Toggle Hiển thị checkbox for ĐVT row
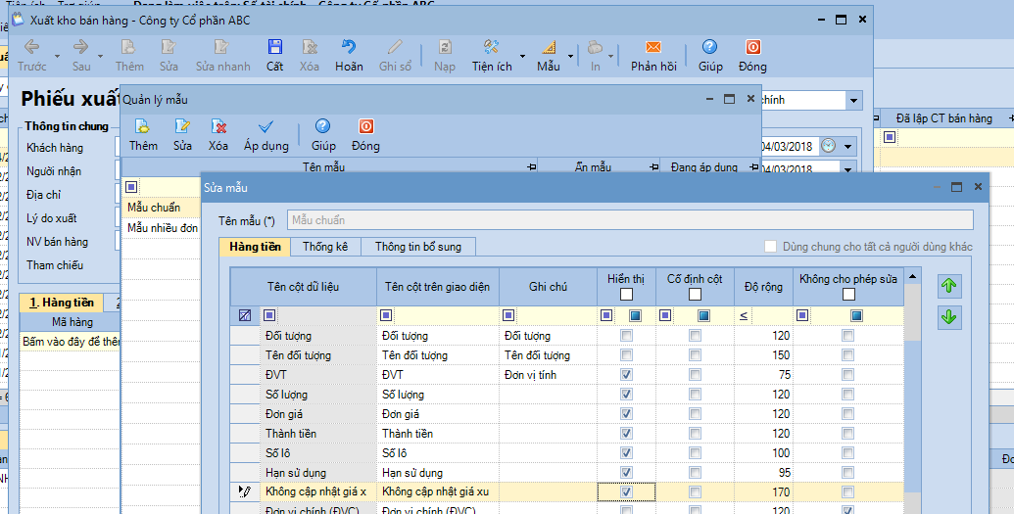1014x514 pixels. point(626,374)
